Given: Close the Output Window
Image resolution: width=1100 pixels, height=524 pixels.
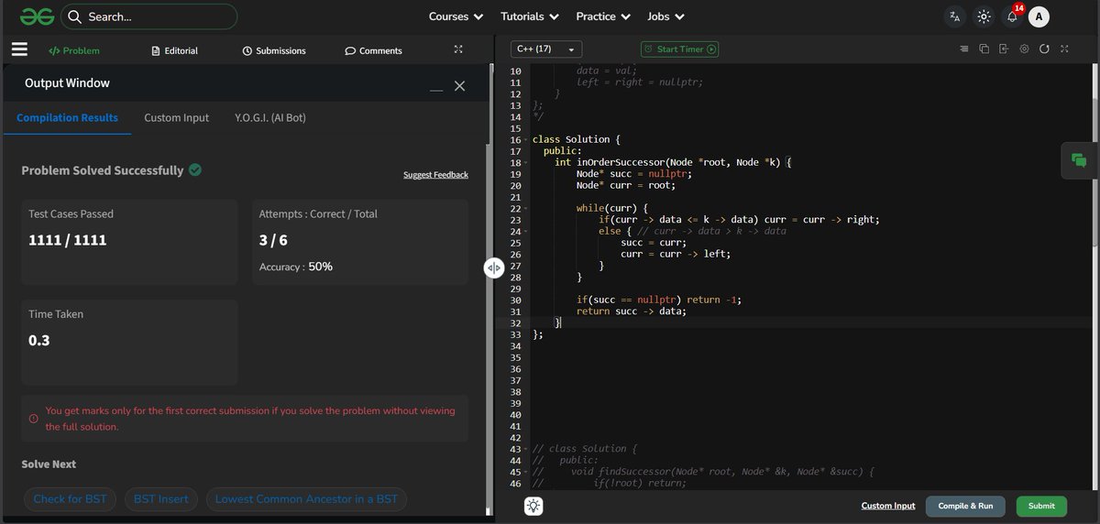Looking at the screenshot, I should [x=460, y=85].
